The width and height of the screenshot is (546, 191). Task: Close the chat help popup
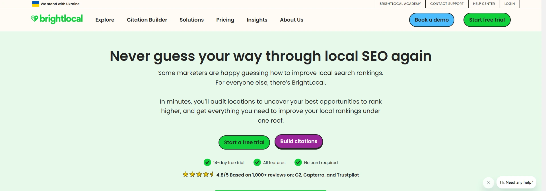click(x=489, y=183)
